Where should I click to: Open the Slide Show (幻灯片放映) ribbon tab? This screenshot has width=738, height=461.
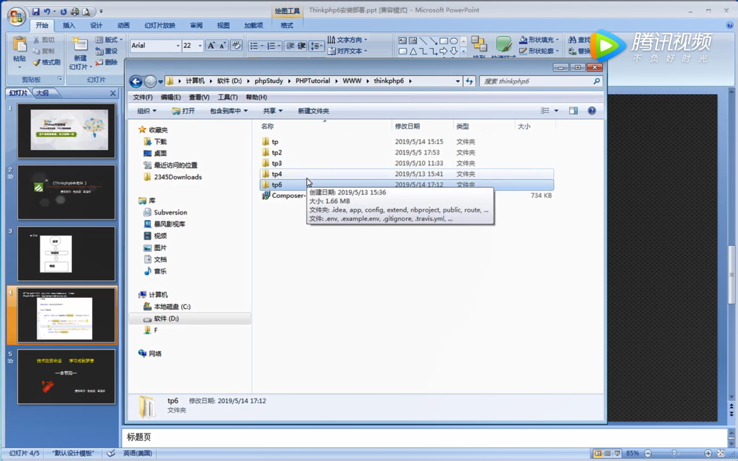(160, 25)
